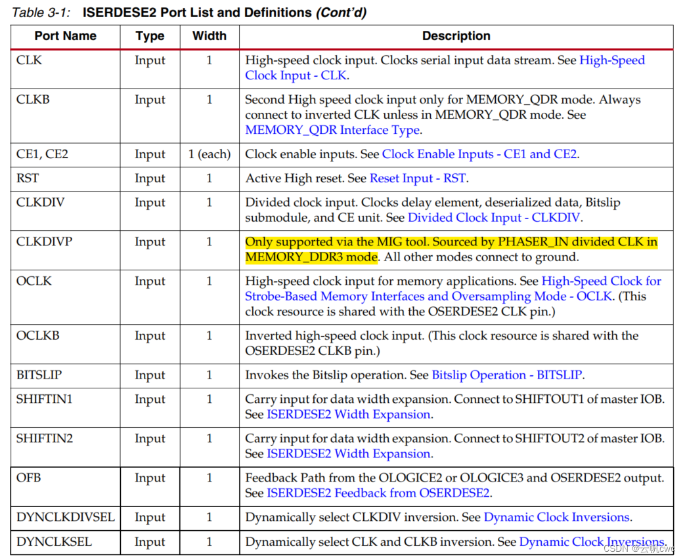Click the CLKDIVP port name cell
685x559 pixels.
coord(66,249)
